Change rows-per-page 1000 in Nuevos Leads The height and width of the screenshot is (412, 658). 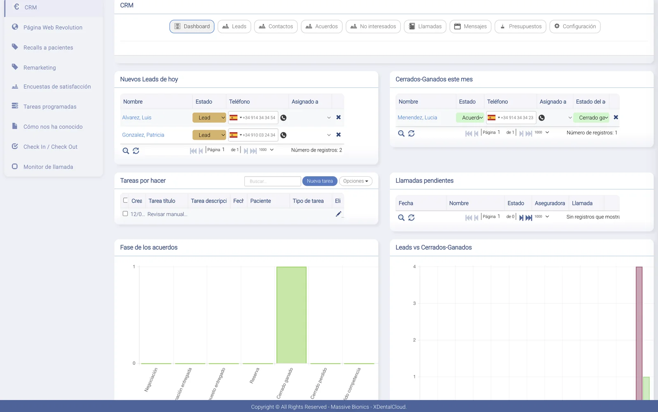click(266, 150)
